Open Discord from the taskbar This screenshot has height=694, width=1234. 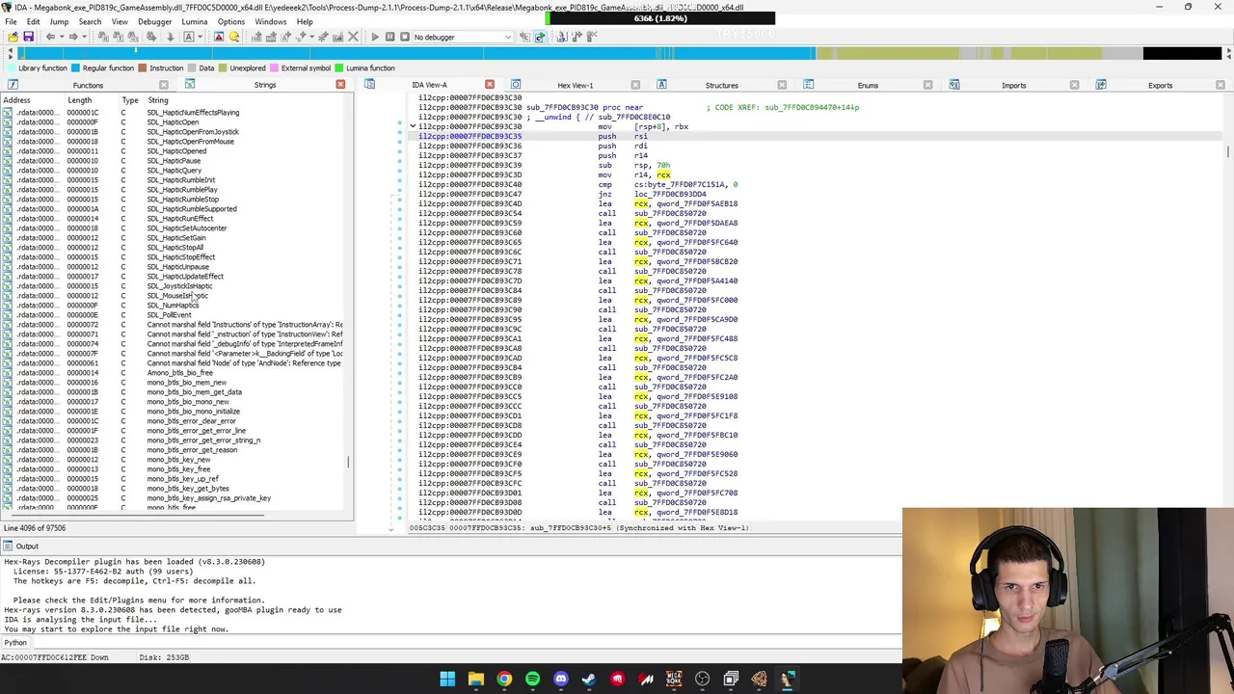(561, 680)
